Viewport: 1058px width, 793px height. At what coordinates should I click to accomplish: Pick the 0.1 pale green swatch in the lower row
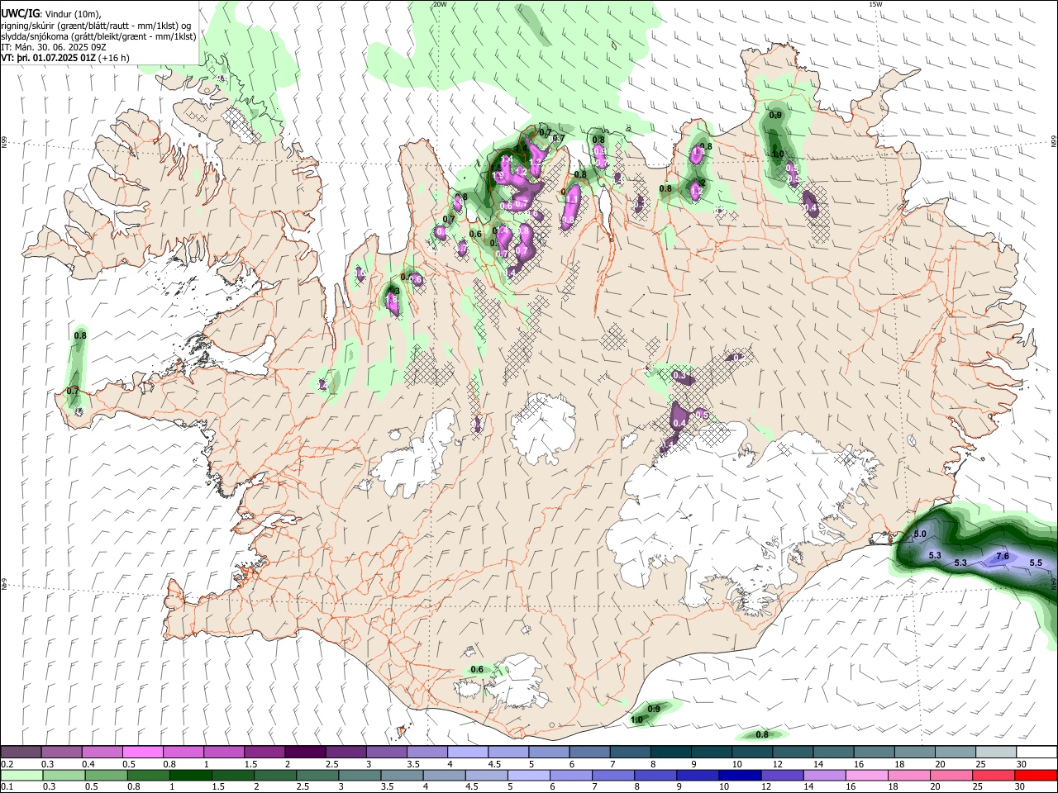[21, 776]
